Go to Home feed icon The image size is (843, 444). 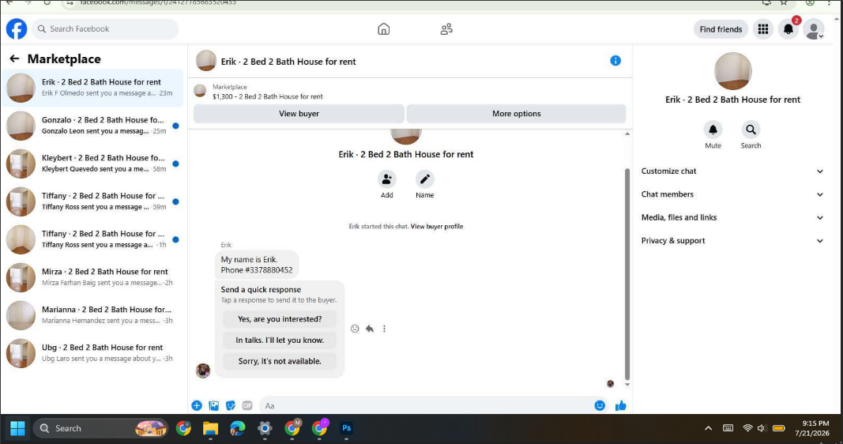pos(383,29)
